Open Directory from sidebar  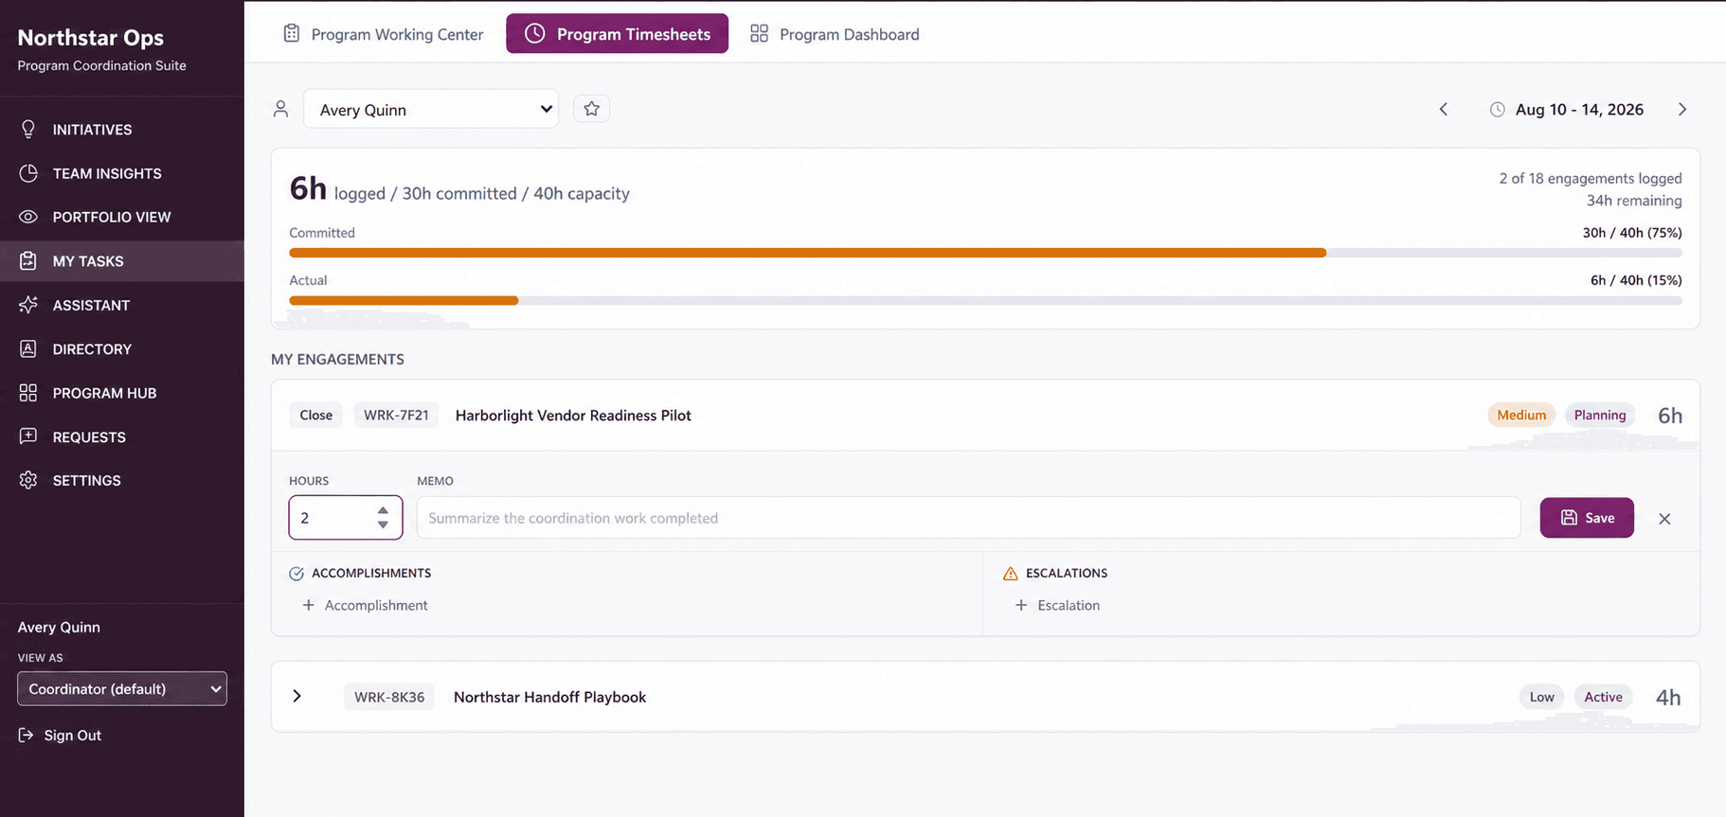click(121, 349)
